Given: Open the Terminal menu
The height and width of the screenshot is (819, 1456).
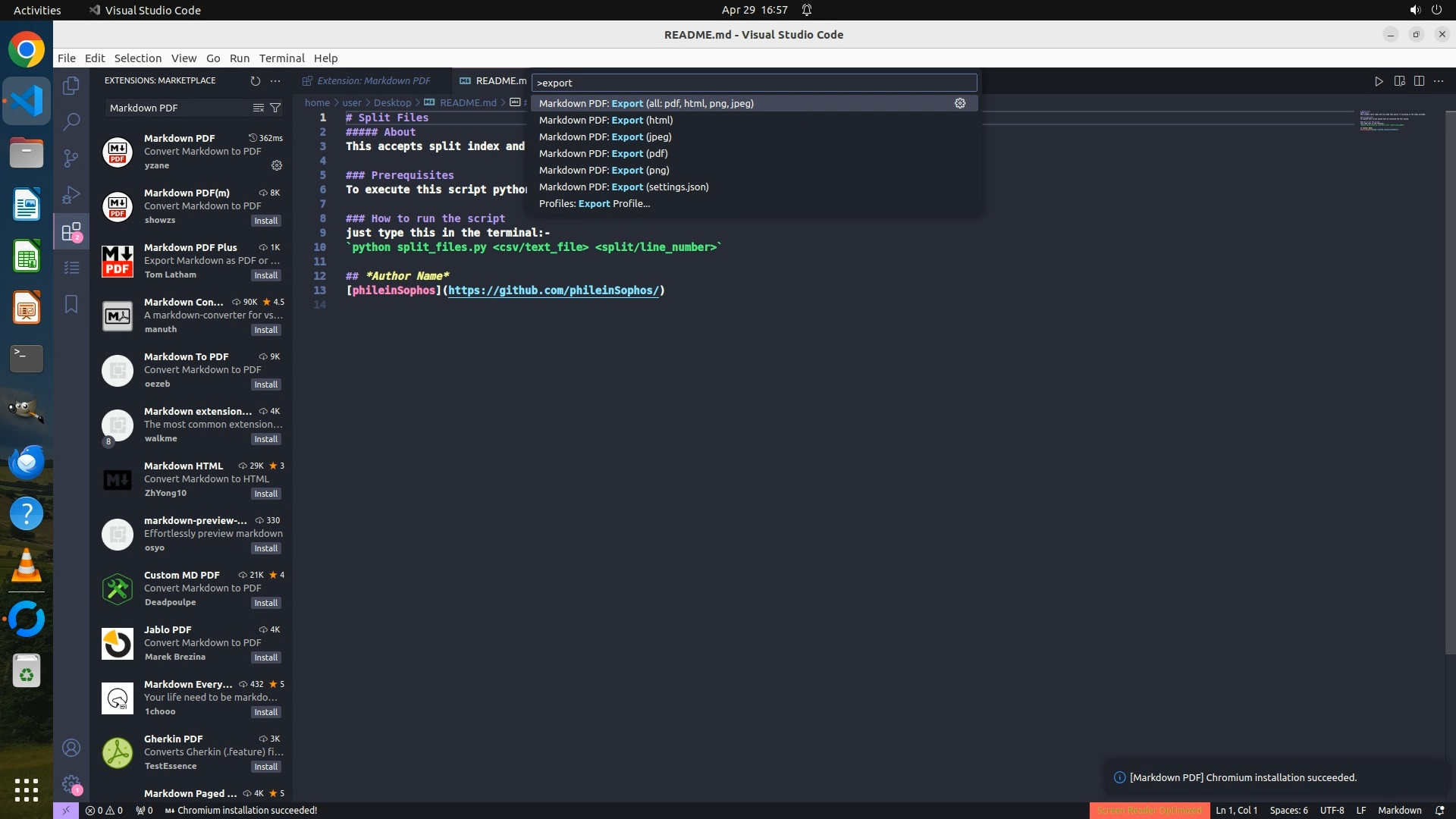Looking at the screenshot, I should pyautogui.click(x=281, y=58).
